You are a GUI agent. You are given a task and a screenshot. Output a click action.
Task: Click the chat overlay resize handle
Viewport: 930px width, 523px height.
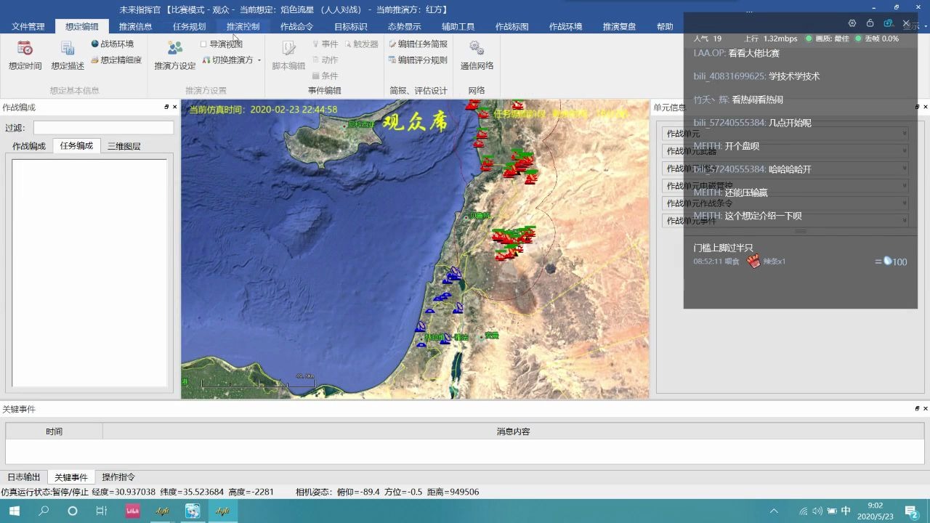pos(800,232)
